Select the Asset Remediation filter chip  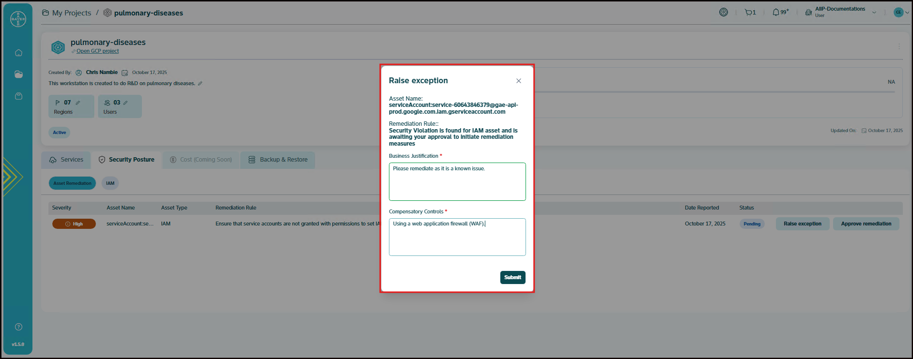[72, 183]
